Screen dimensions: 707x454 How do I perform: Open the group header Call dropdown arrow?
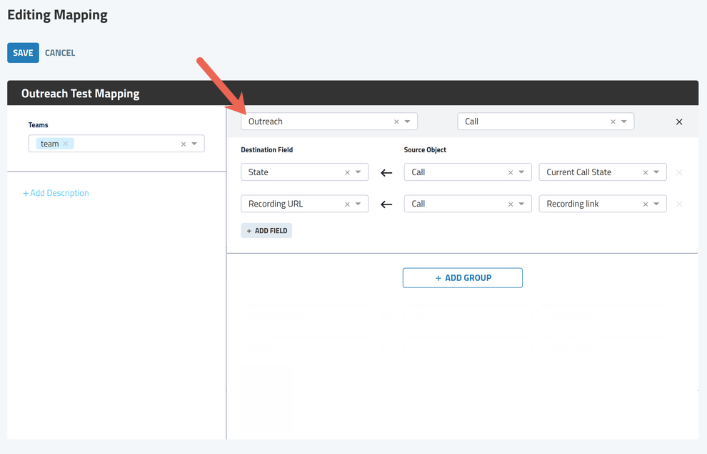pos(624,122)
